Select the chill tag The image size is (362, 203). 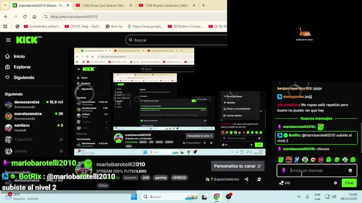click(145, 178)
